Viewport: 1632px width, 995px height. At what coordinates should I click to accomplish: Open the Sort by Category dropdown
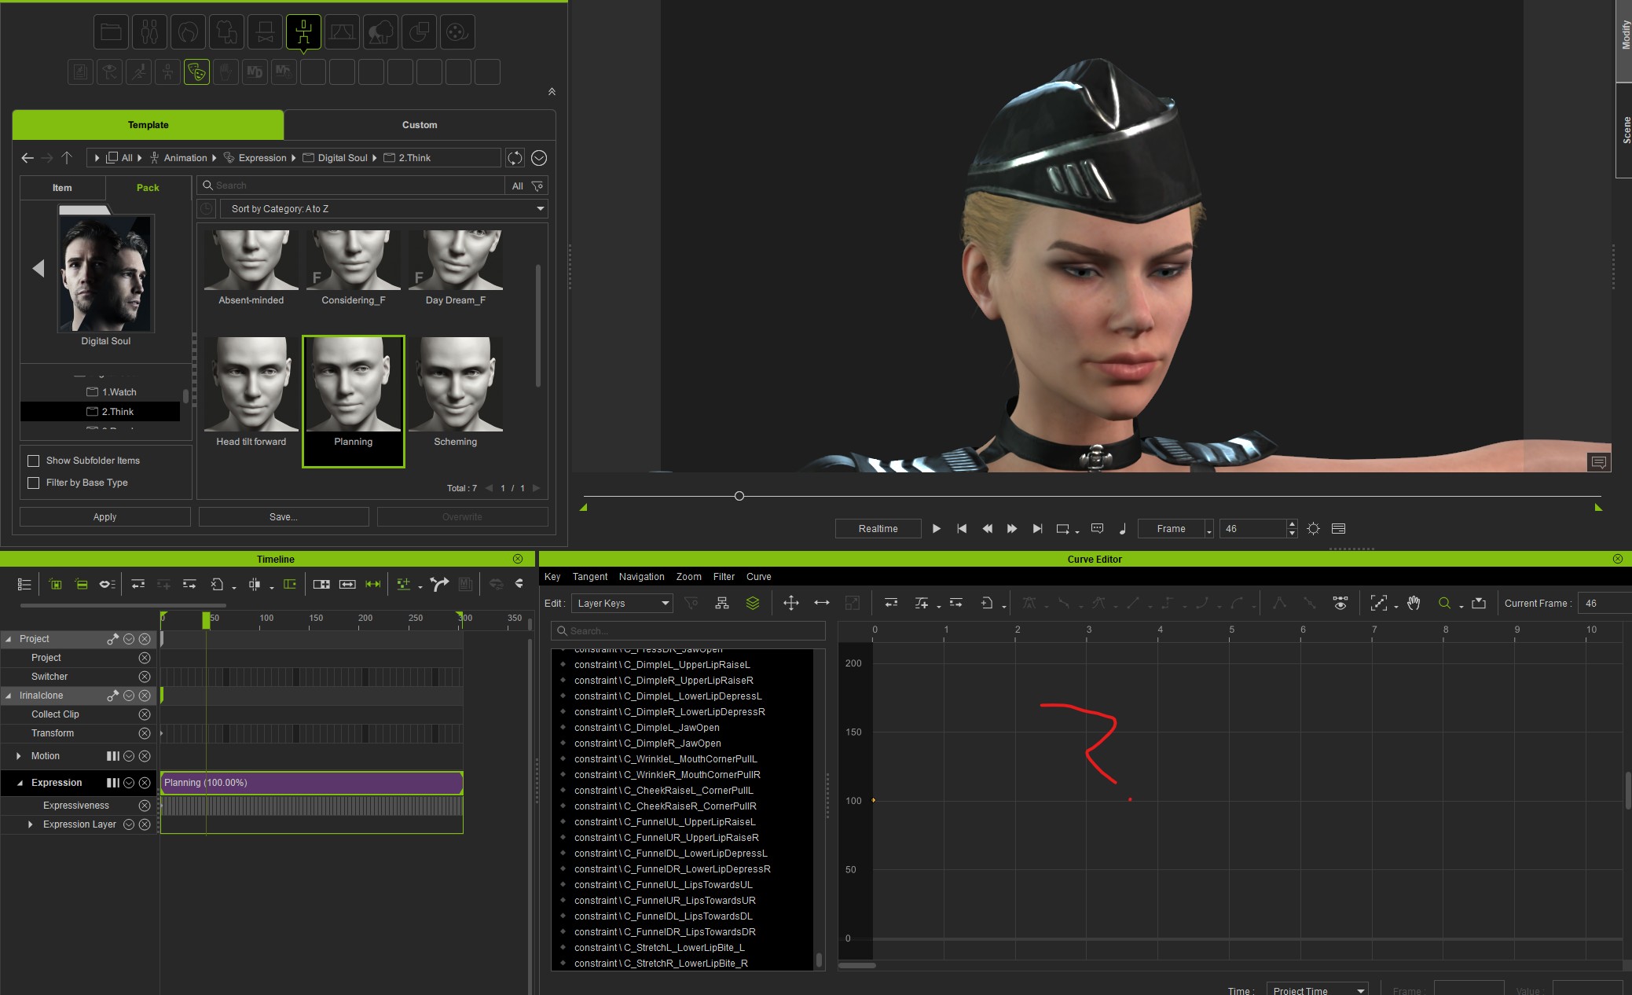384,209
